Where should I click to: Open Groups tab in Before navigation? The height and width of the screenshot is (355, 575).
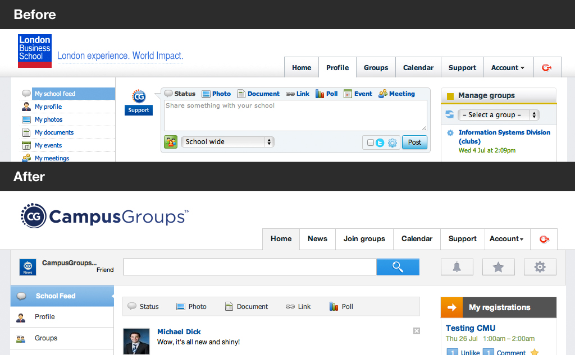[x=376, y=67]
